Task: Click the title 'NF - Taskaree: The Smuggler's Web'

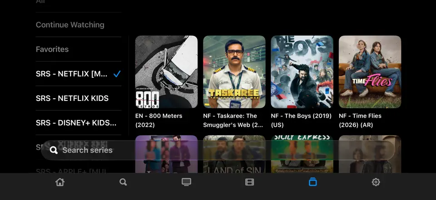Action: coord(233,120)
